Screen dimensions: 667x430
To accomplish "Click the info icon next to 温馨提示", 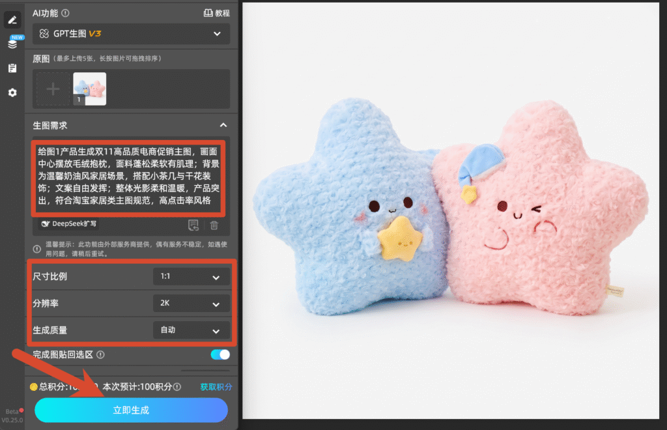I will (x=37, y=249).
